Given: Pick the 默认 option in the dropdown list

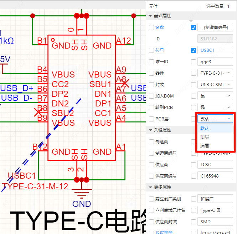Looking at the screenshot, I should click(x=205, y=129).
